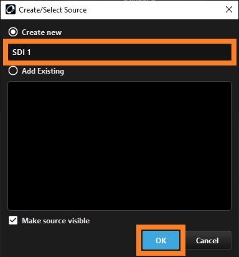This screenshot has width=239, height=257.
Task: Click the Create/Select Source title bar text
Action: click(53, 10)
